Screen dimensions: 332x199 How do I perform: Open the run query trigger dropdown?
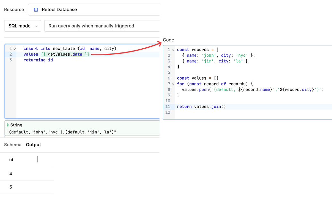click(101, 26)
